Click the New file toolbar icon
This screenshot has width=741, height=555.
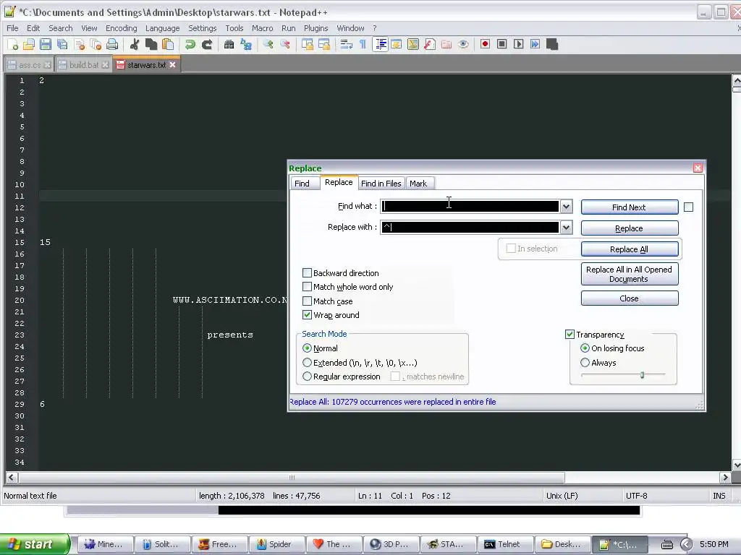click(x=13, y=44)
